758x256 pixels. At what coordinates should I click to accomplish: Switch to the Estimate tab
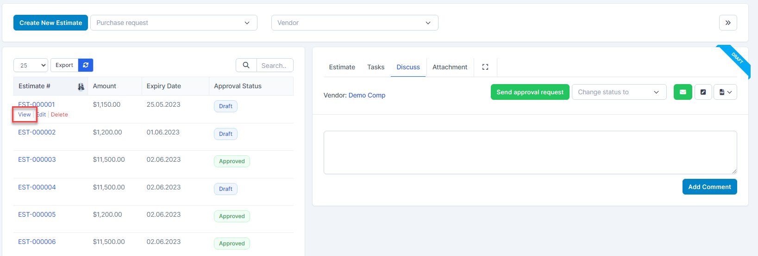coord(342,67)
